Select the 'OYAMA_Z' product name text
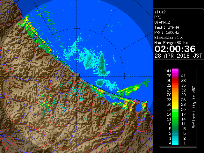This screenshot has width=204, height=153. (162, 22)
